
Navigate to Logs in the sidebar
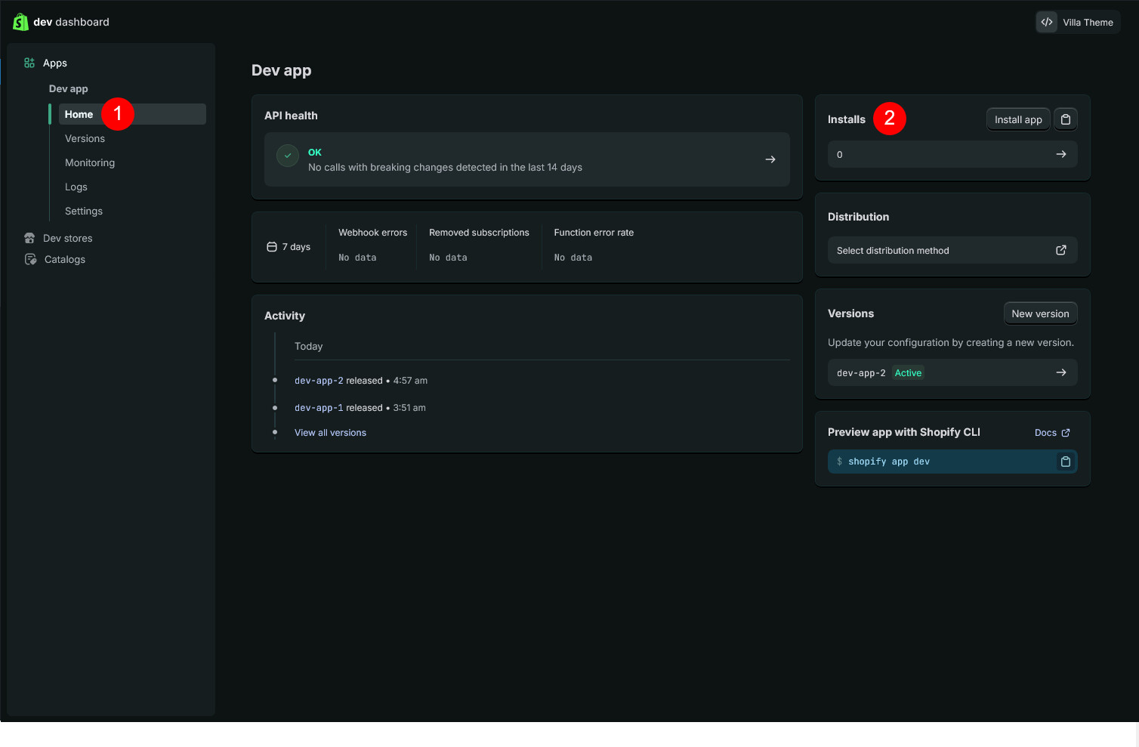click(76, 187)
